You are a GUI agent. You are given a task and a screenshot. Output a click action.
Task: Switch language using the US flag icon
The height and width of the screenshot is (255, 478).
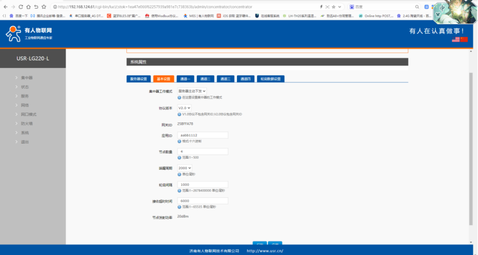[x=456, y=39]
